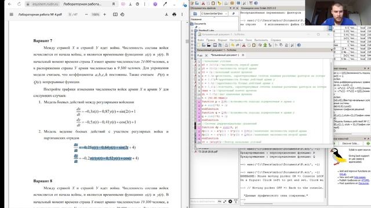Close the F.sci tab

206,55
